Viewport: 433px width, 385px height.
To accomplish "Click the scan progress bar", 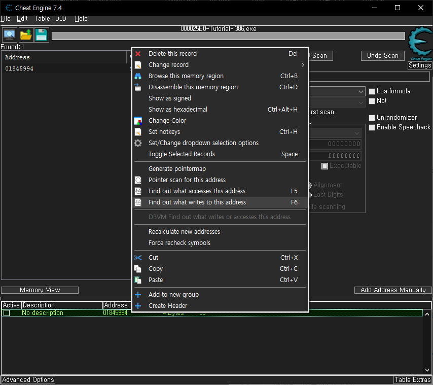I will [228, 36].
